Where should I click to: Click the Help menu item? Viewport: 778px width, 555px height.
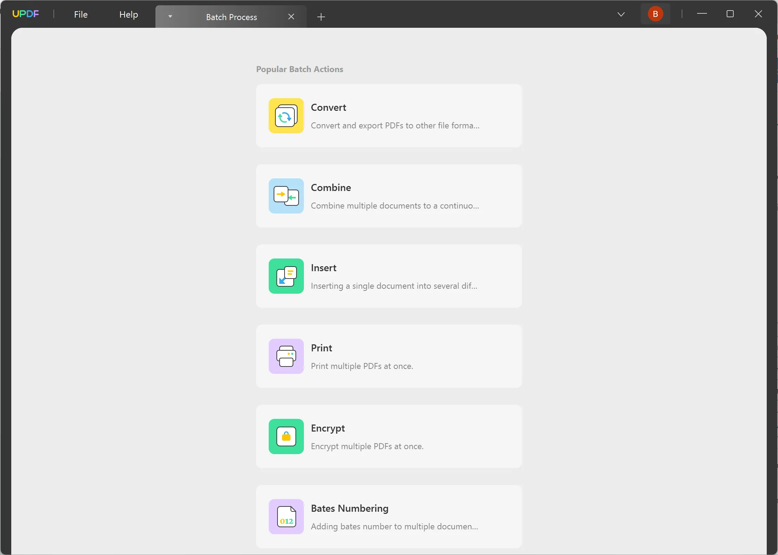point(129,14)
